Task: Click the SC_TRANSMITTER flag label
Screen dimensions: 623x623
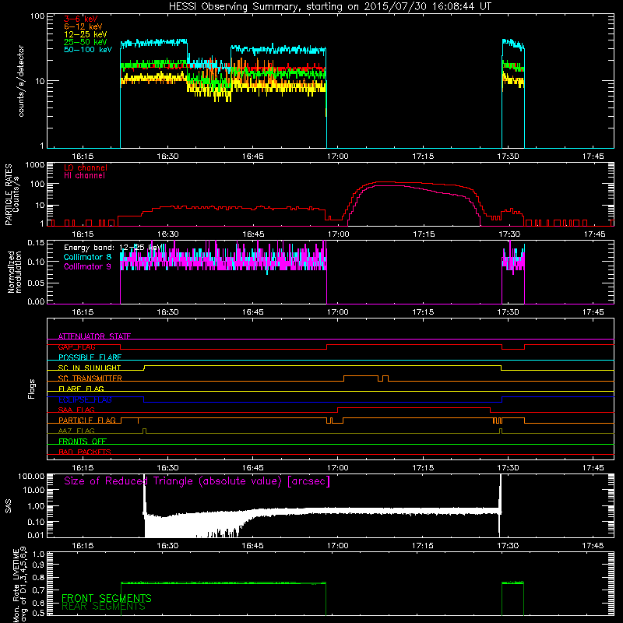Action: [x=90, y=378]
